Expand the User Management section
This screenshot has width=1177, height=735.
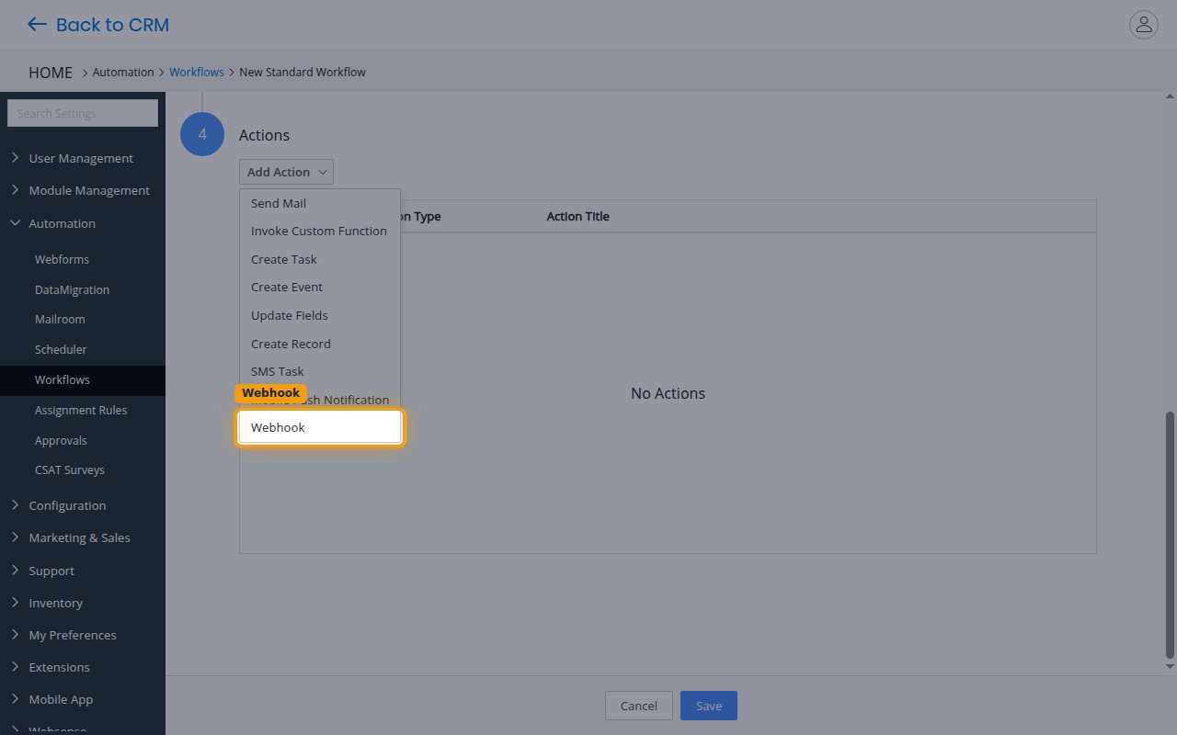(83, 158)
